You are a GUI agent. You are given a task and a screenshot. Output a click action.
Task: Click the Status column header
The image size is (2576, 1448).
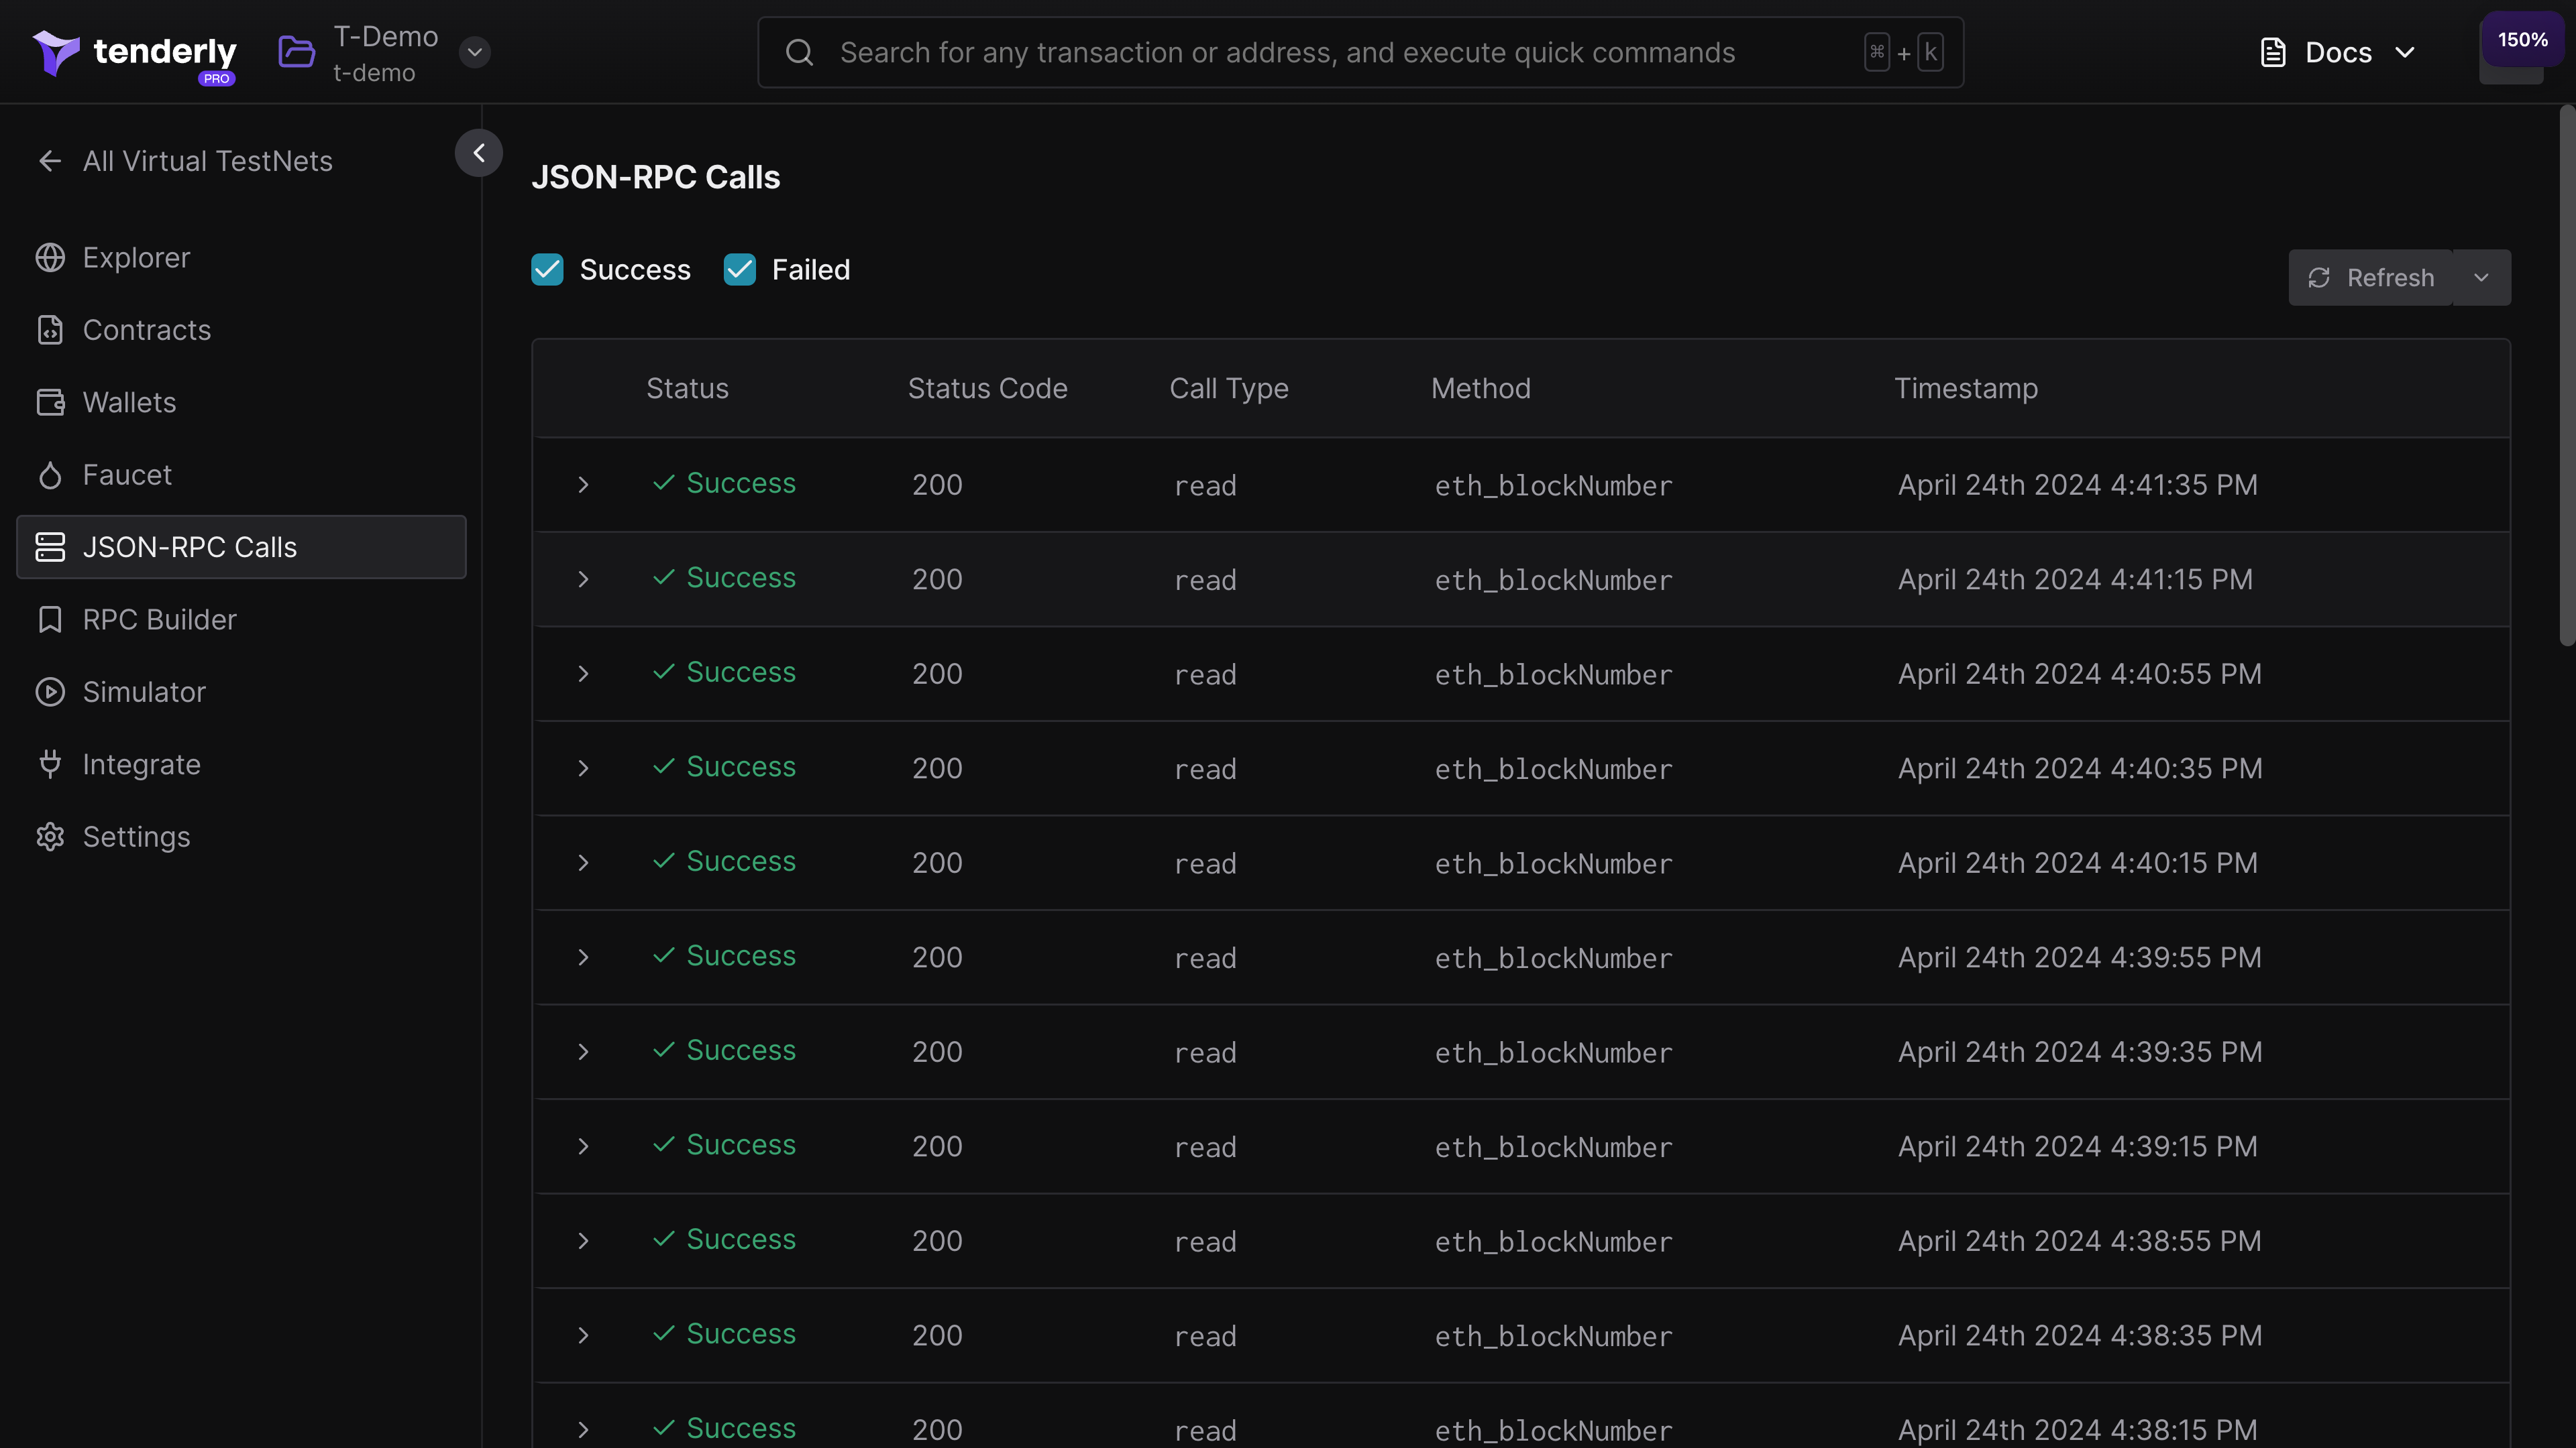(687, 389)
